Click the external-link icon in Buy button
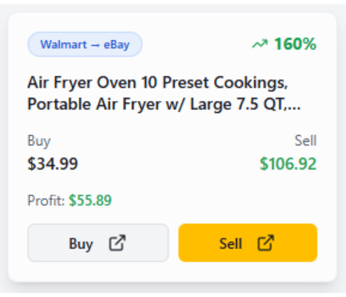The height and width of the screenshot is (297, 346). tap(117, 243)
